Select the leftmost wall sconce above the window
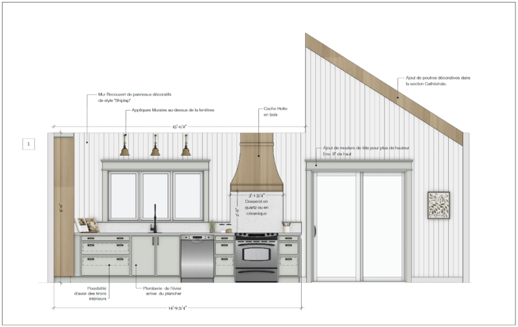This screenshot has height=327, width=518. pos(124,145)
